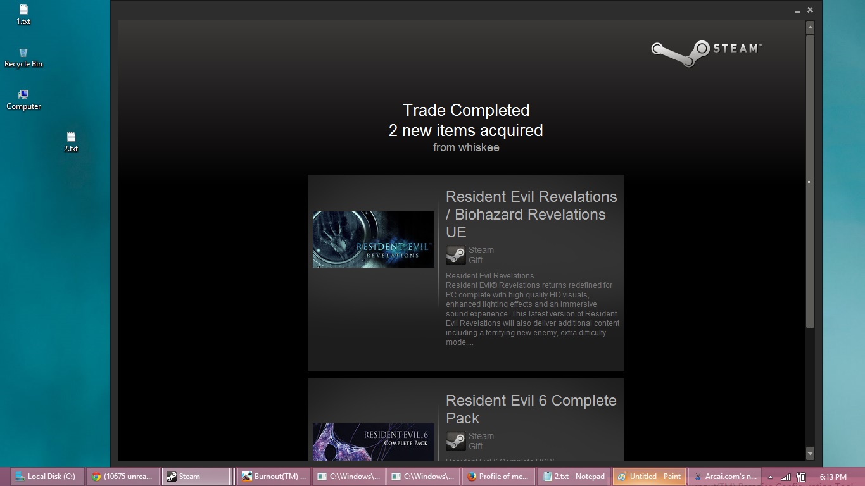Click scrollbar up arrow in trade window

[x=810, y=28]
